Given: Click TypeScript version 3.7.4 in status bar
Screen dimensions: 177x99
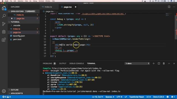Looking at the screenshot, I should [x=149, y=97].
